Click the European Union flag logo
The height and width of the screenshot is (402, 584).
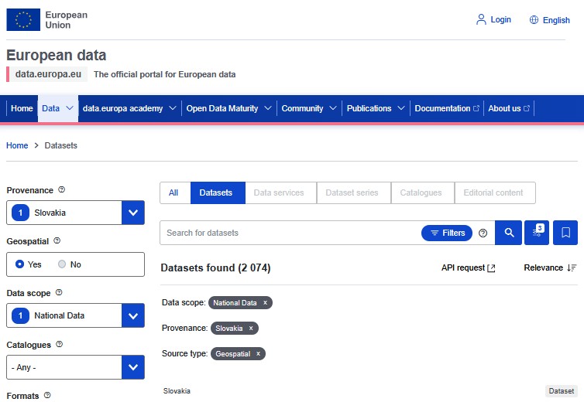coord(23,19)
